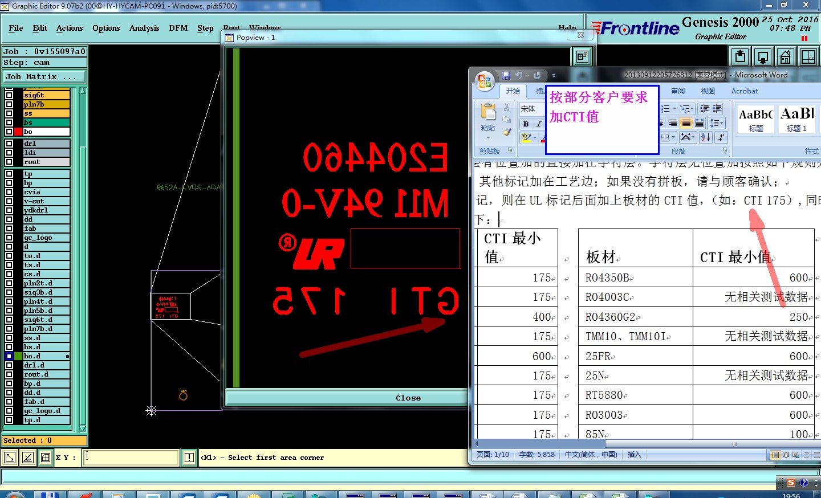This screenshot has width=821, height=498.
Task: Switch Word to Print Layout view
Action: coord(775,455)
